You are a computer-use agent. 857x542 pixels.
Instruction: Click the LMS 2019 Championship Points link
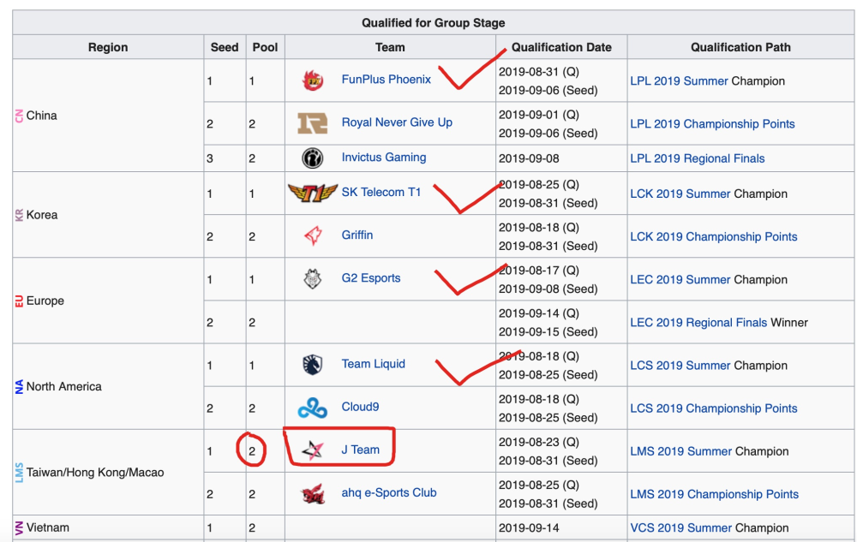point(714,494)
